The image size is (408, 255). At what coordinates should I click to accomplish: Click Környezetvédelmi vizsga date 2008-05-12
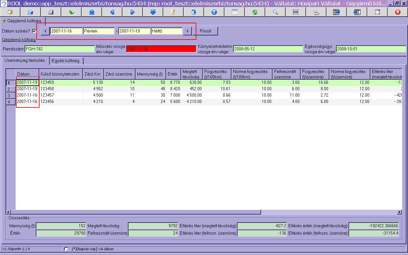[268, 49]
